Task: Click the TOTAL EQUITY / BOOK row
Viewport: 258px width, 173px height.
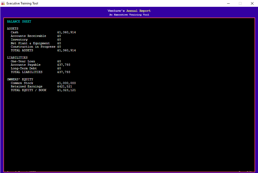Action: [43, 90]
